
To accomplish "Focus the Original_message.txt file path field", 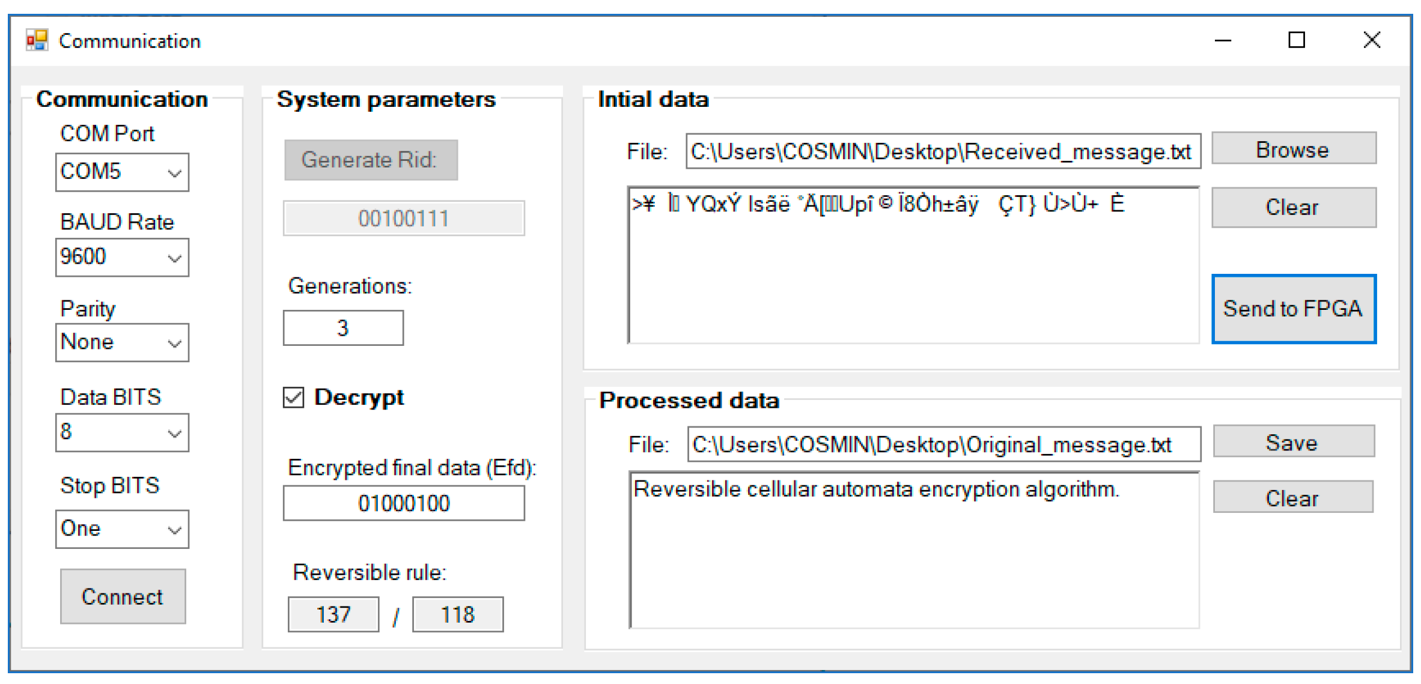I will click(x=943, y=444).
